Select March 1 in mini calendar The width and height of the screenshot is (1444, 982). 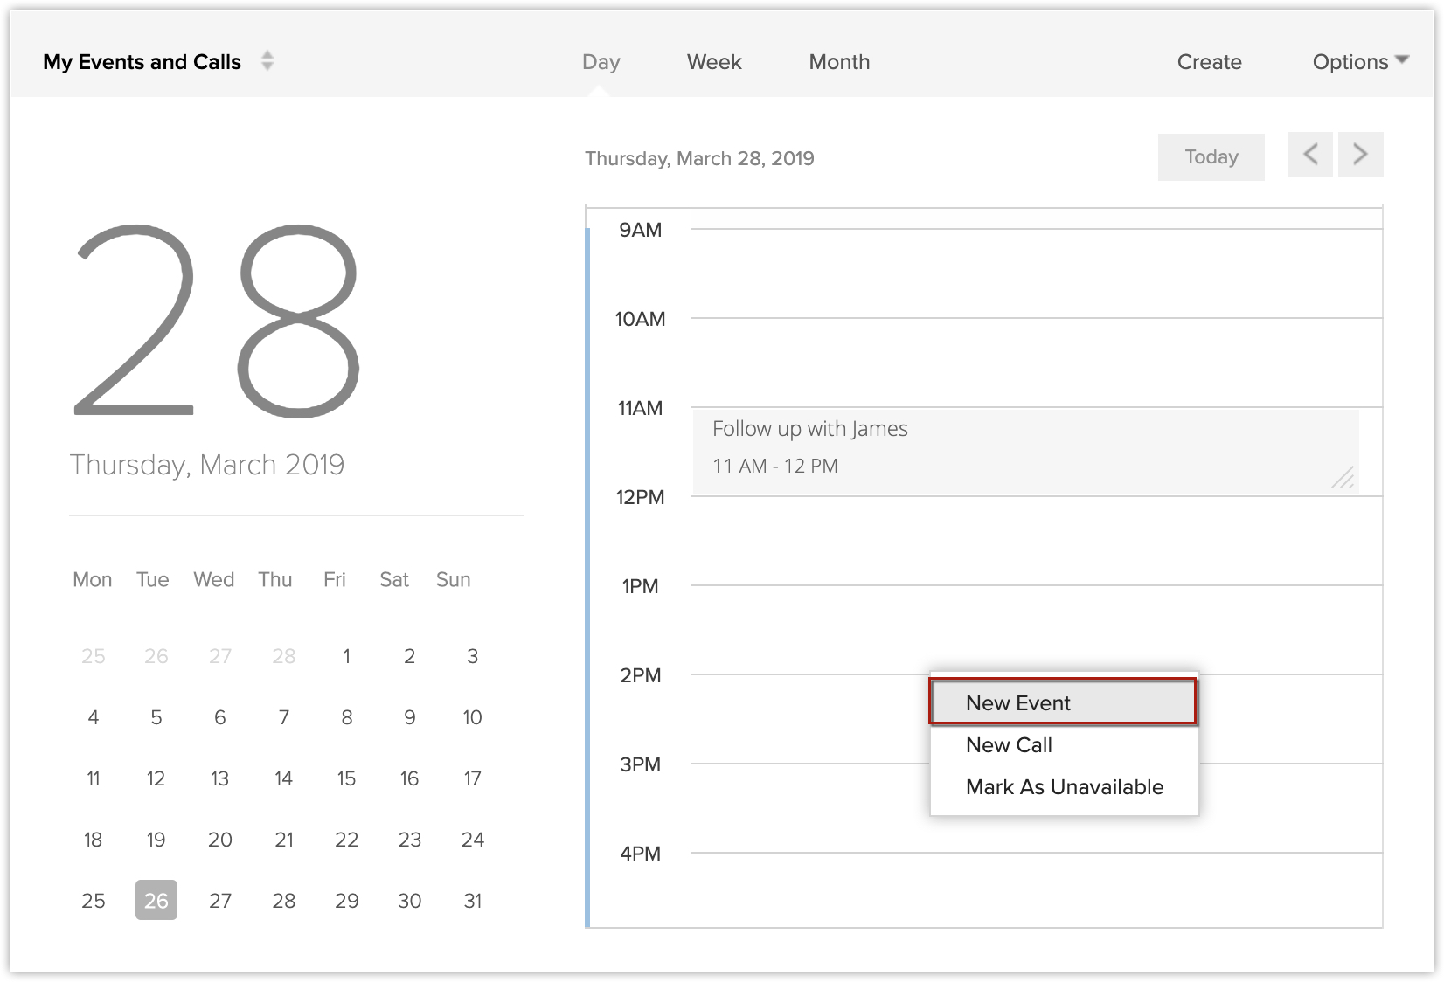point(347,656)
